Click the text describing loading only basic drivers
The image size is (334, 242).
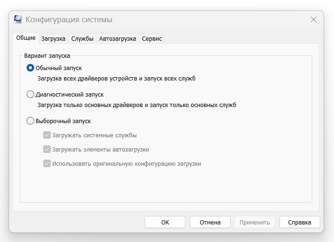137,105
